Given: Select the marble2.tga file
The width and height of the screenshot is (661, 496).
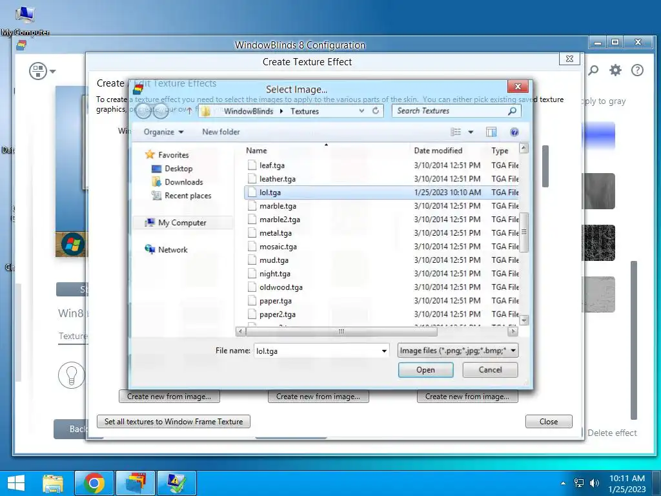Looking at the screenshot, I should pos(280,220).
